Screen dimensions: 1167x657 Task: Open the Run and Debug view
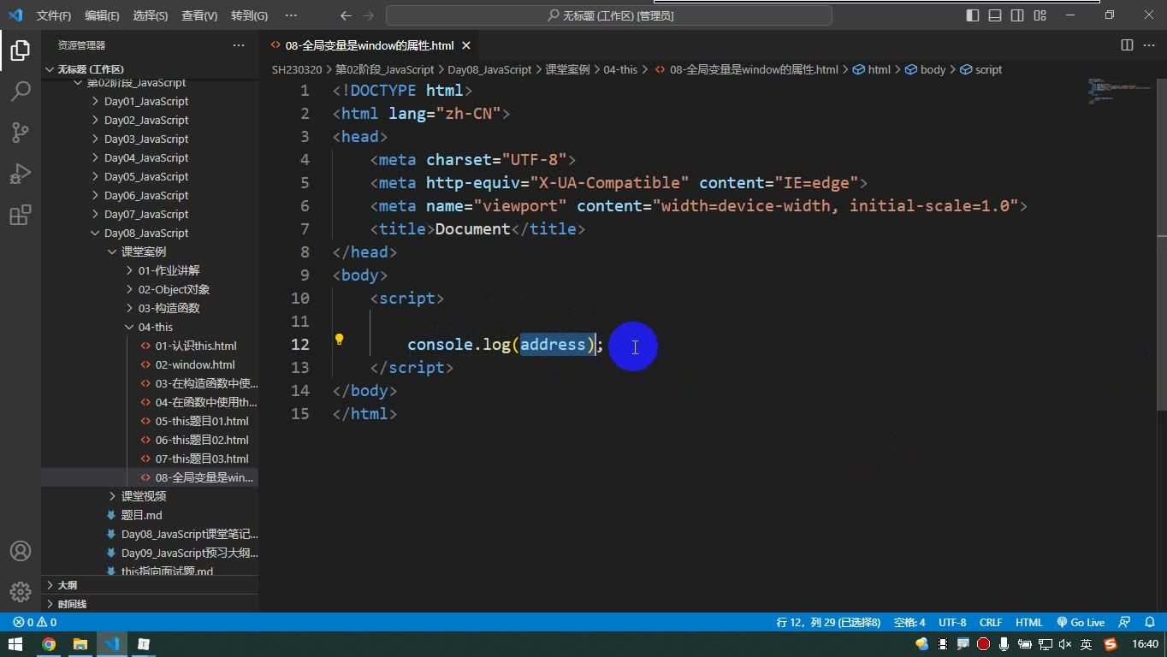click(x=21, y=174)
